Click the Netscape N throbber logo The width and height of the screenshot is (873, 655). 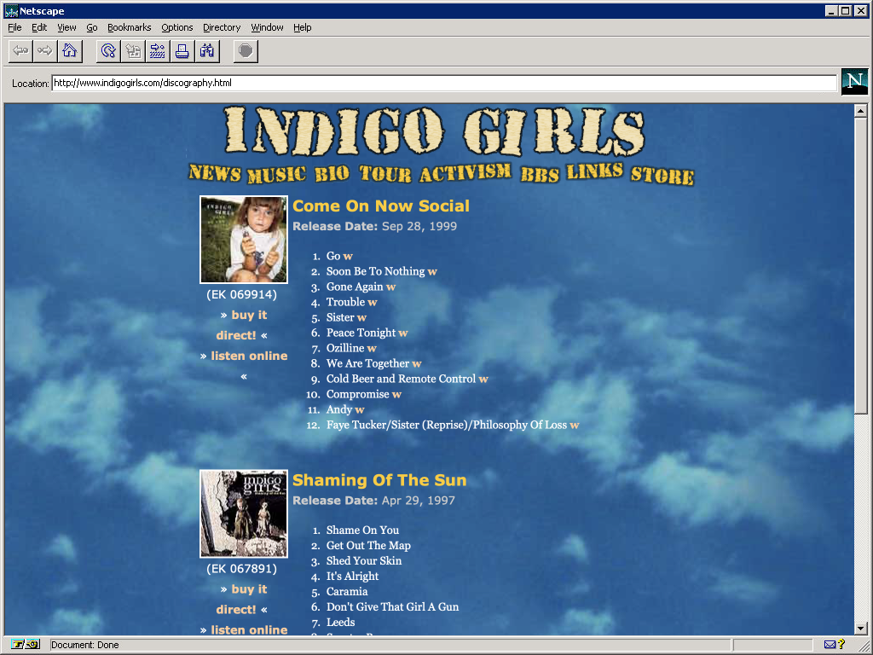pos(854,82)
